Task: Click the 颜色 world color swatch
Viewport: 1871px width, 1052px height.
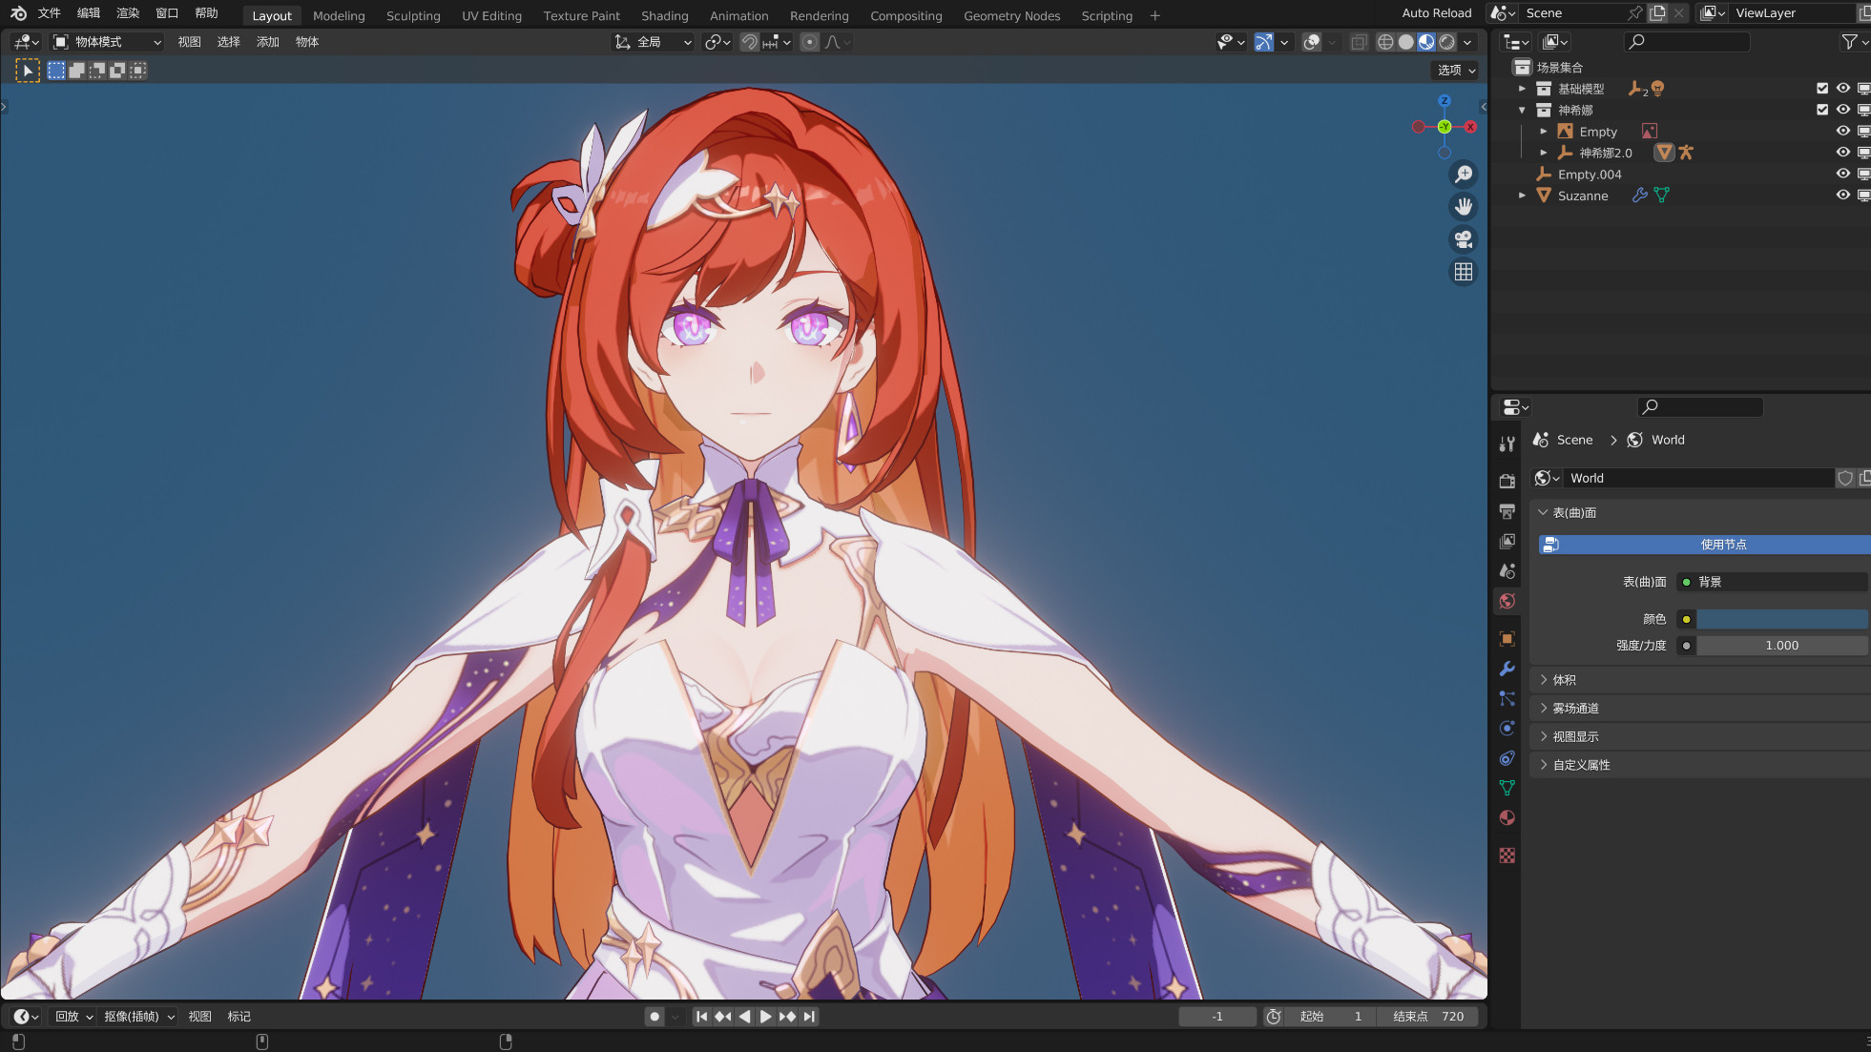Action: (1780, 619)
